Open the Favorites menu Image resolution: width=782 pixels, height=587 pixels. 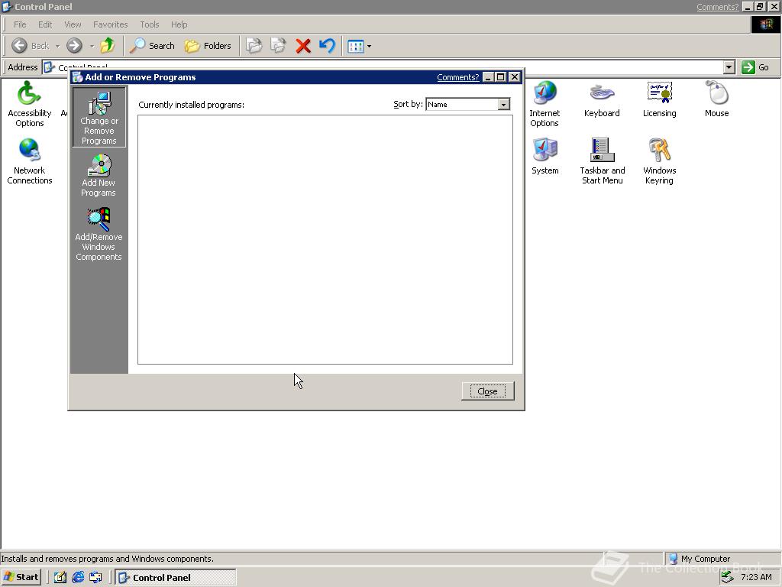coord(110,24)
